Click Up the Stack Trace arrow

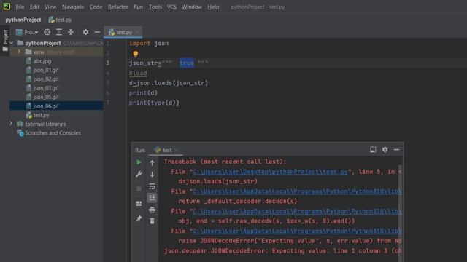(x=152, y=163)
